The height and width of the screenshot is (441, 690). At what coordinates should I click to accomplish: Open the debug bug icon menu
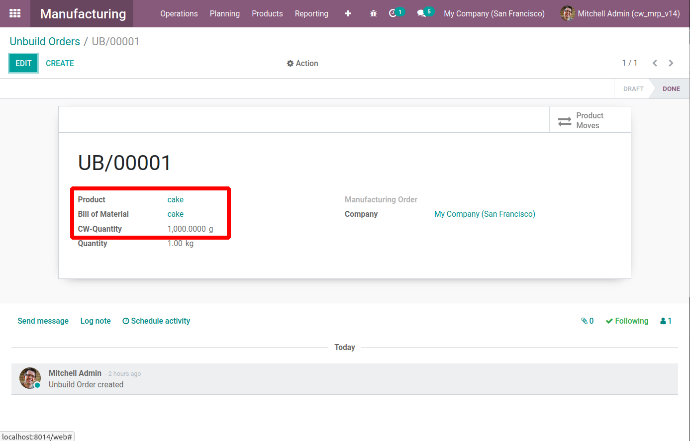coord(374,13)
